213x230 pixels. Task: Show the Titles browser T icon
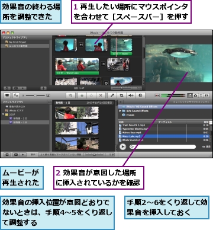(201, 95)
